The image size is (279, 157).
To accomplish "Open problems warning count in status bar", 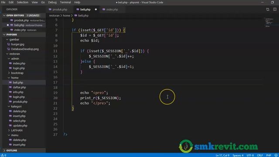I will coord(4,155).
